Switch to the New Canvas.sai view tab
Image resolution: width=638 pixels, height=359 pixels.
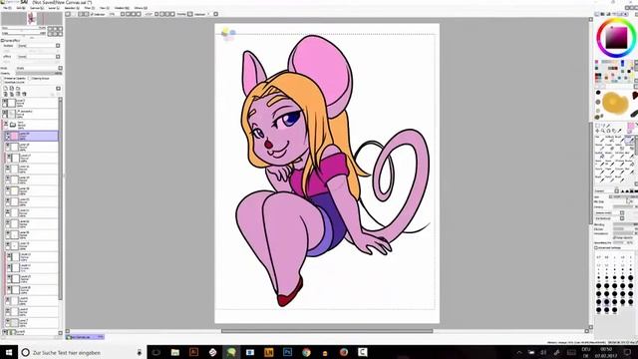85,337
